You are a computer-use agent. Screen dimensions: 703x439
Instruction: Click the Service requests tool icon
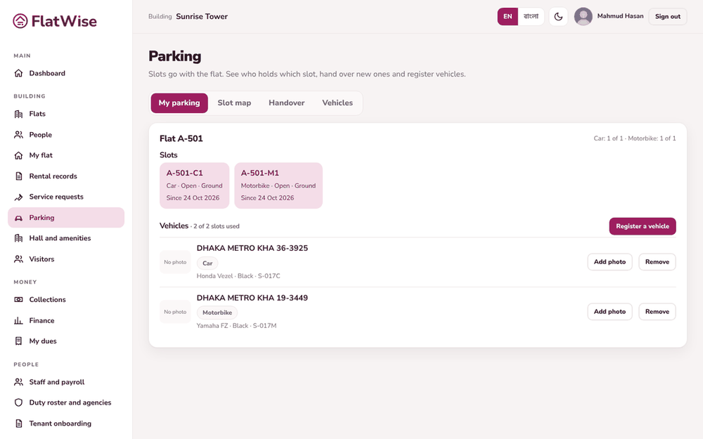click(x=18, y=197)
